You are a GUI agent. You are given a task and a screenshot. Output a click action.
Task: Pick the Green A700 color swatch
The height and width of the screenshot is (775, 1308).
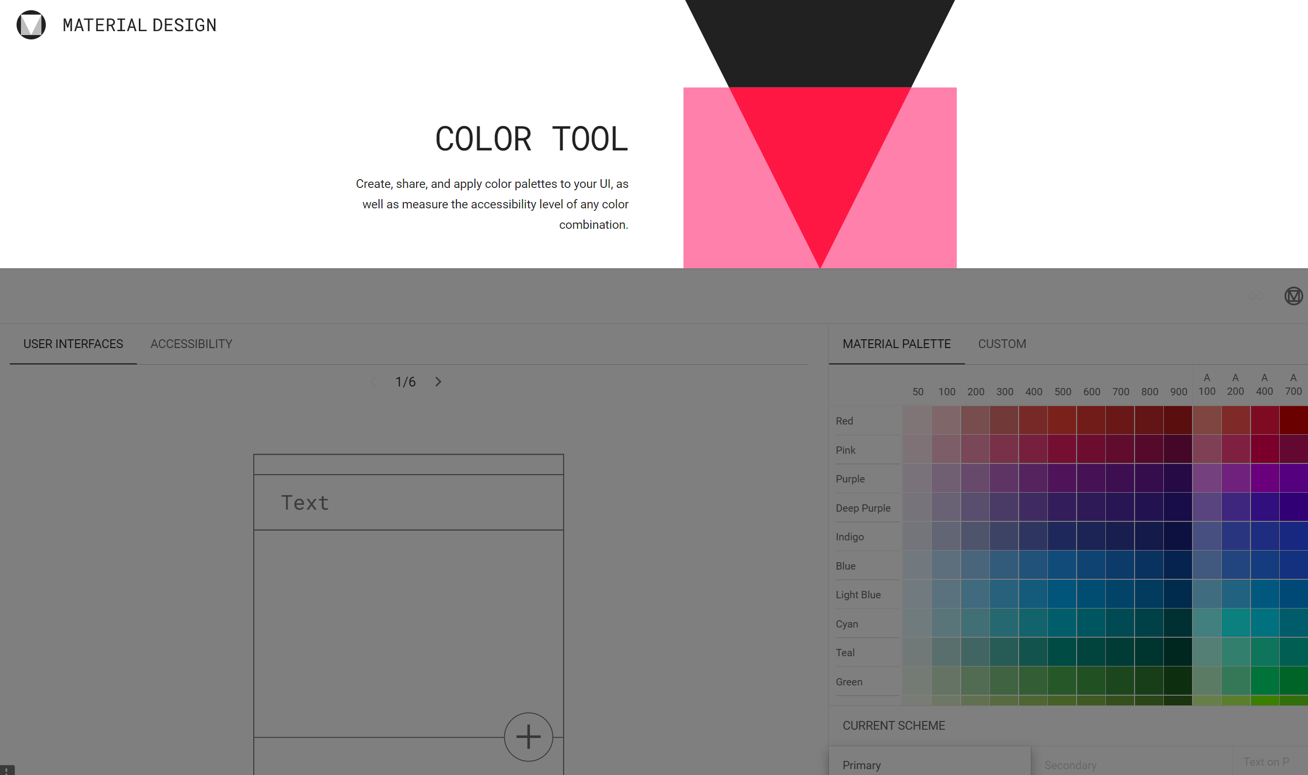1294,682
